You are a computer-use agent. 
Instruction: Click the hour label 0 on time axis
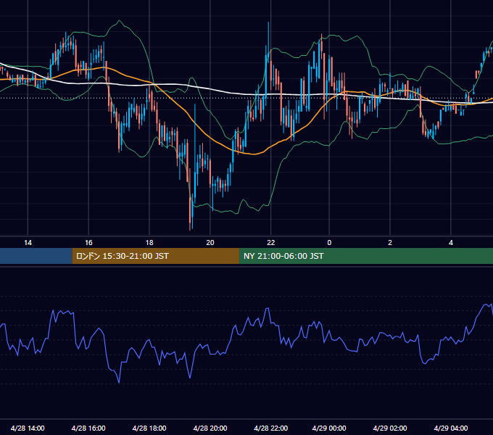(x=329, y=243)
